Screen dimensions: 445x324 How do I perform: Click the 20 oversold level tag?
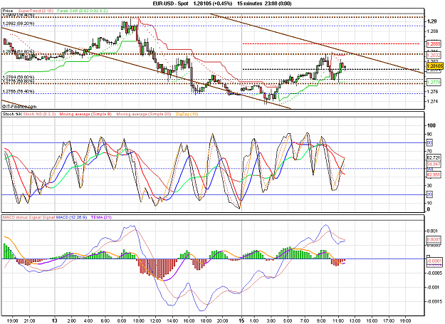[429, 194]
